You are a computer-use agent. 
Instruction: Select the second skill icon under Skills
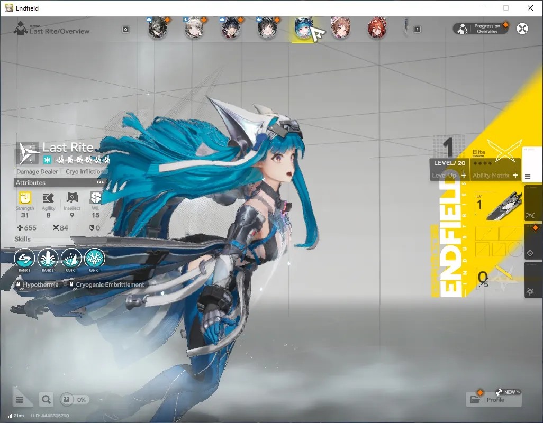48,258
